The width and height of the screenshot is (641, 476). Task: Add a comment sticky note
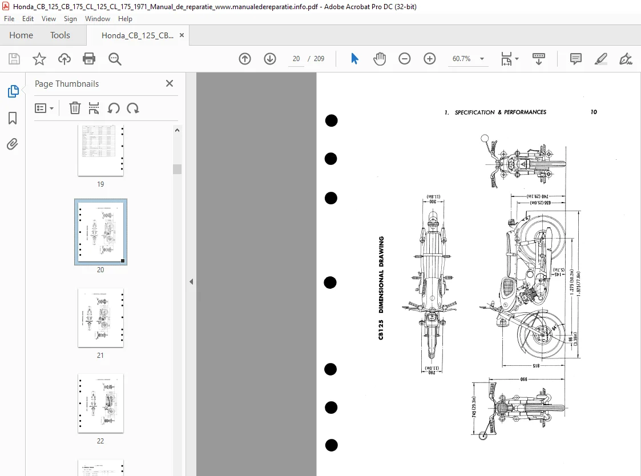tap(575, 59)
